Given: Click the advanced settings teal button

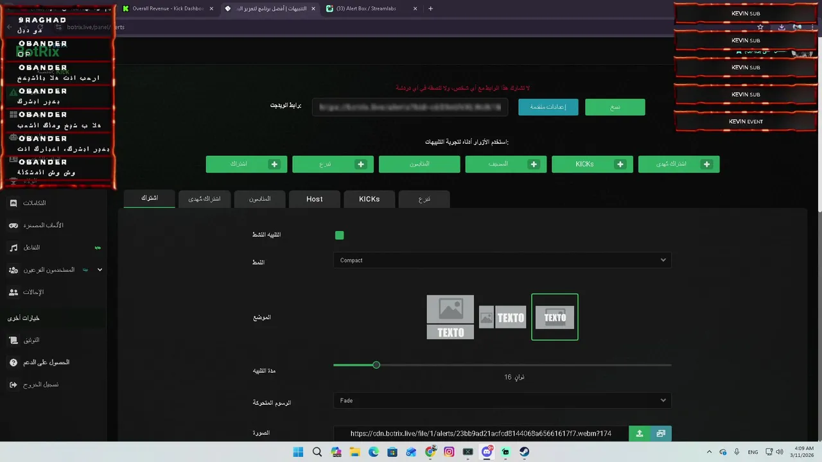Looking at the screenshot, I should [x=548, y=107].
